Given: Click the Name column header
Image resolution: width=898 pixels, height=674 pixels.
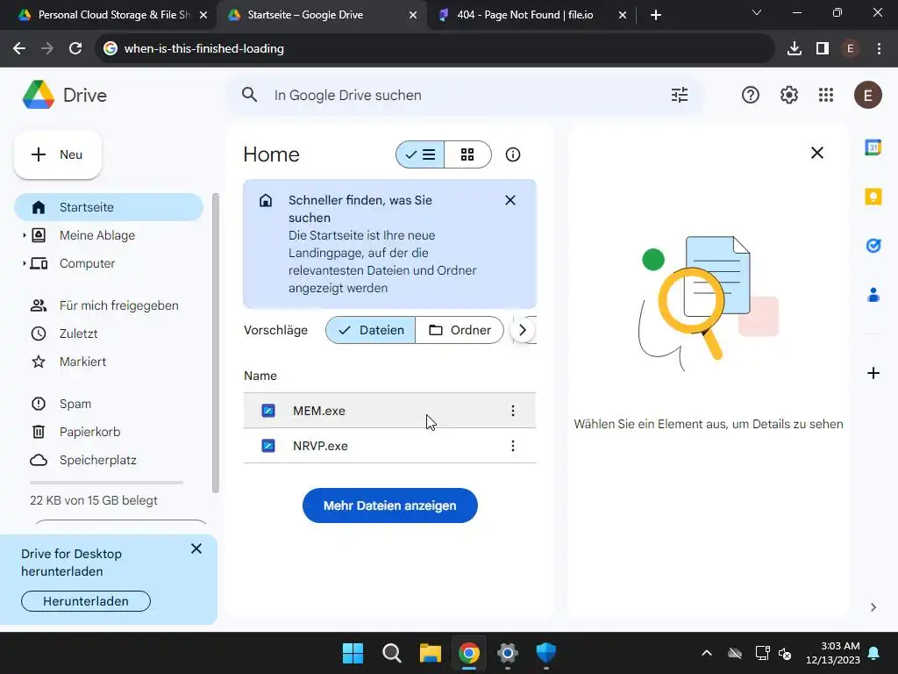Looking at the screenshot, I should tap(260, 376).
